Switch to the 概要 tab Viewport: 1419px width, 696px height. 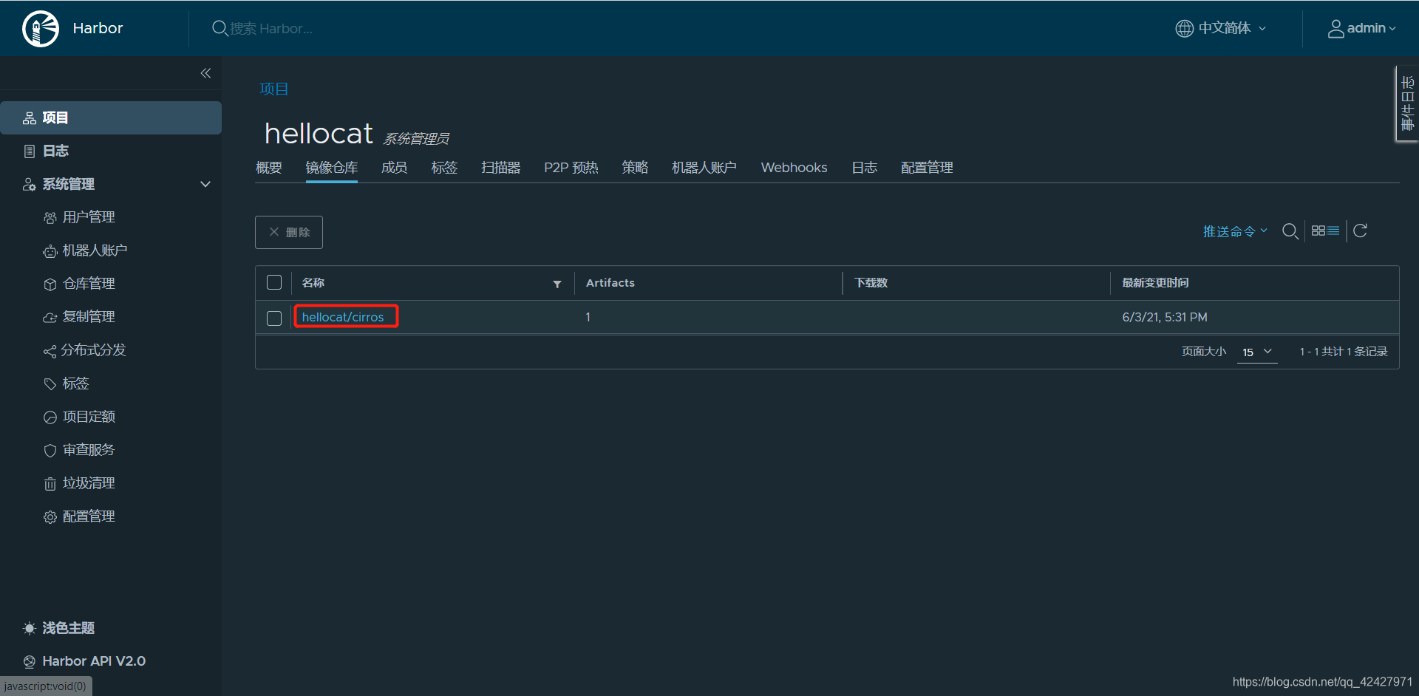point(269,168)
